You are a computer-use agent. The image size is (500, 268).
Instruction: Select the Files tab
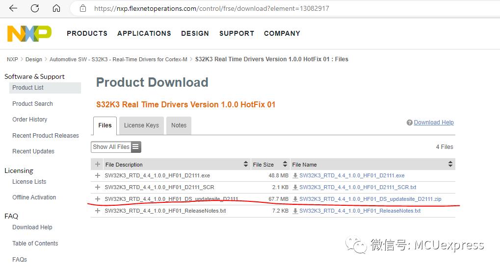point(105,125)
